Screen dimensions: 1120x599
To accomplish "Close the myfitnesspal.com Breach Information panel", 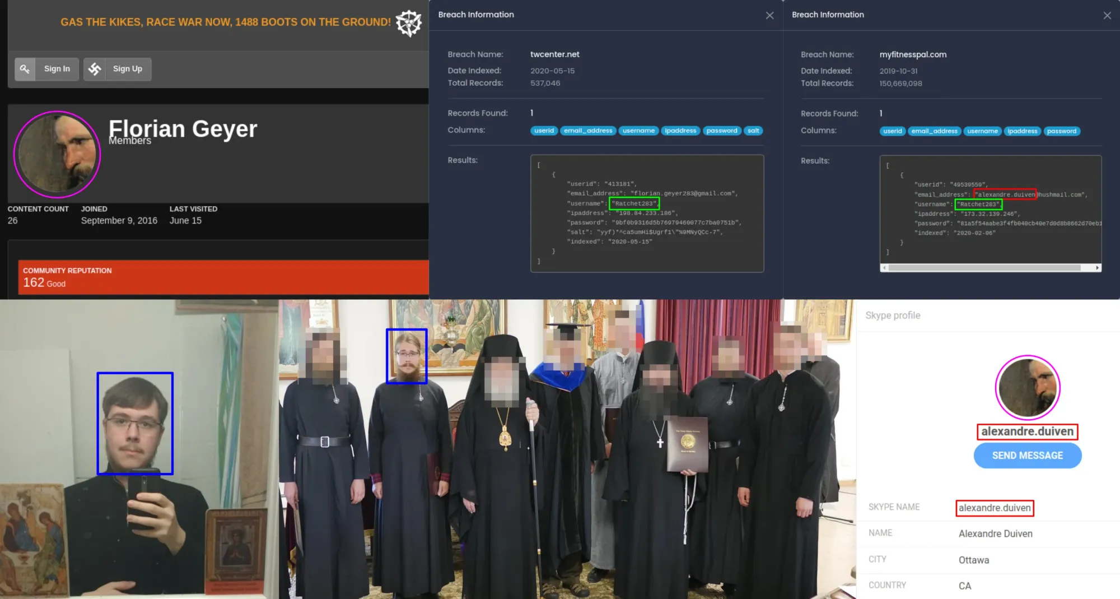I will point(1107,15).
